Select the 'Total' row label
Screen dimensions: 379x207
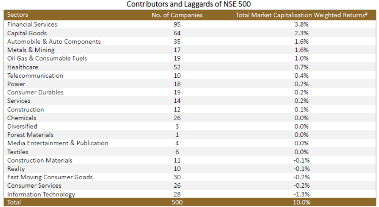click(14, 202)
